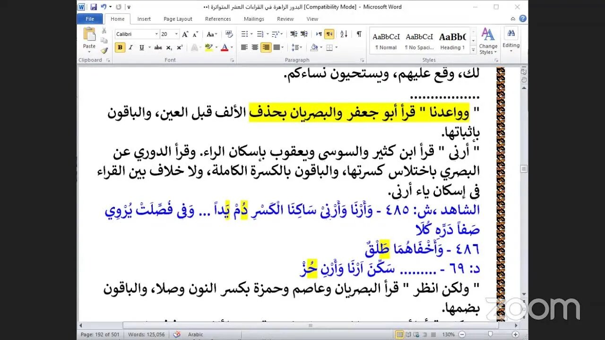Screen dimensions: 605x340
Task: Align text to the right
Action: [x=266, y=47]
